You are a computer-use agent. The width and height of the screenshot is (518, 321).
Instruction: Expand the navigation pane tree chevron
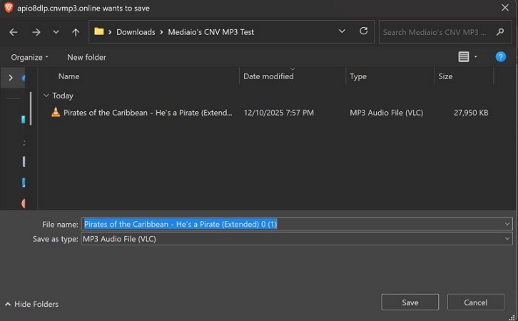coord(11,78)
